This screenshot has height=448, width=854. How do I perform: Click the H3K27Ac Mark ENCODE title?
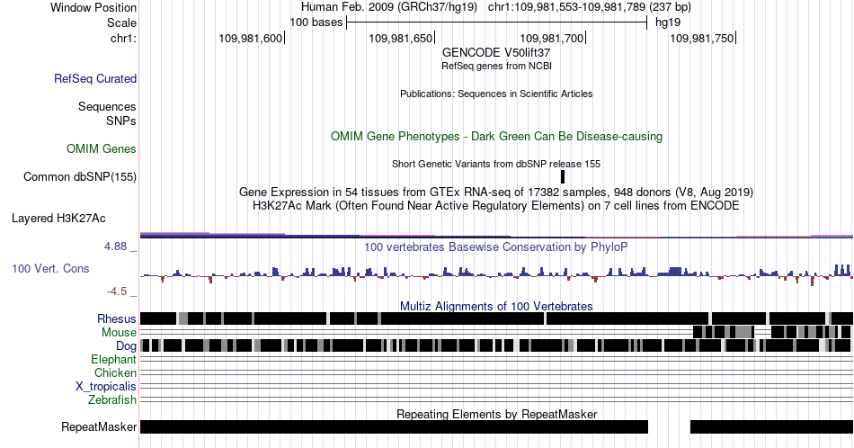click(x=496, y=205)
